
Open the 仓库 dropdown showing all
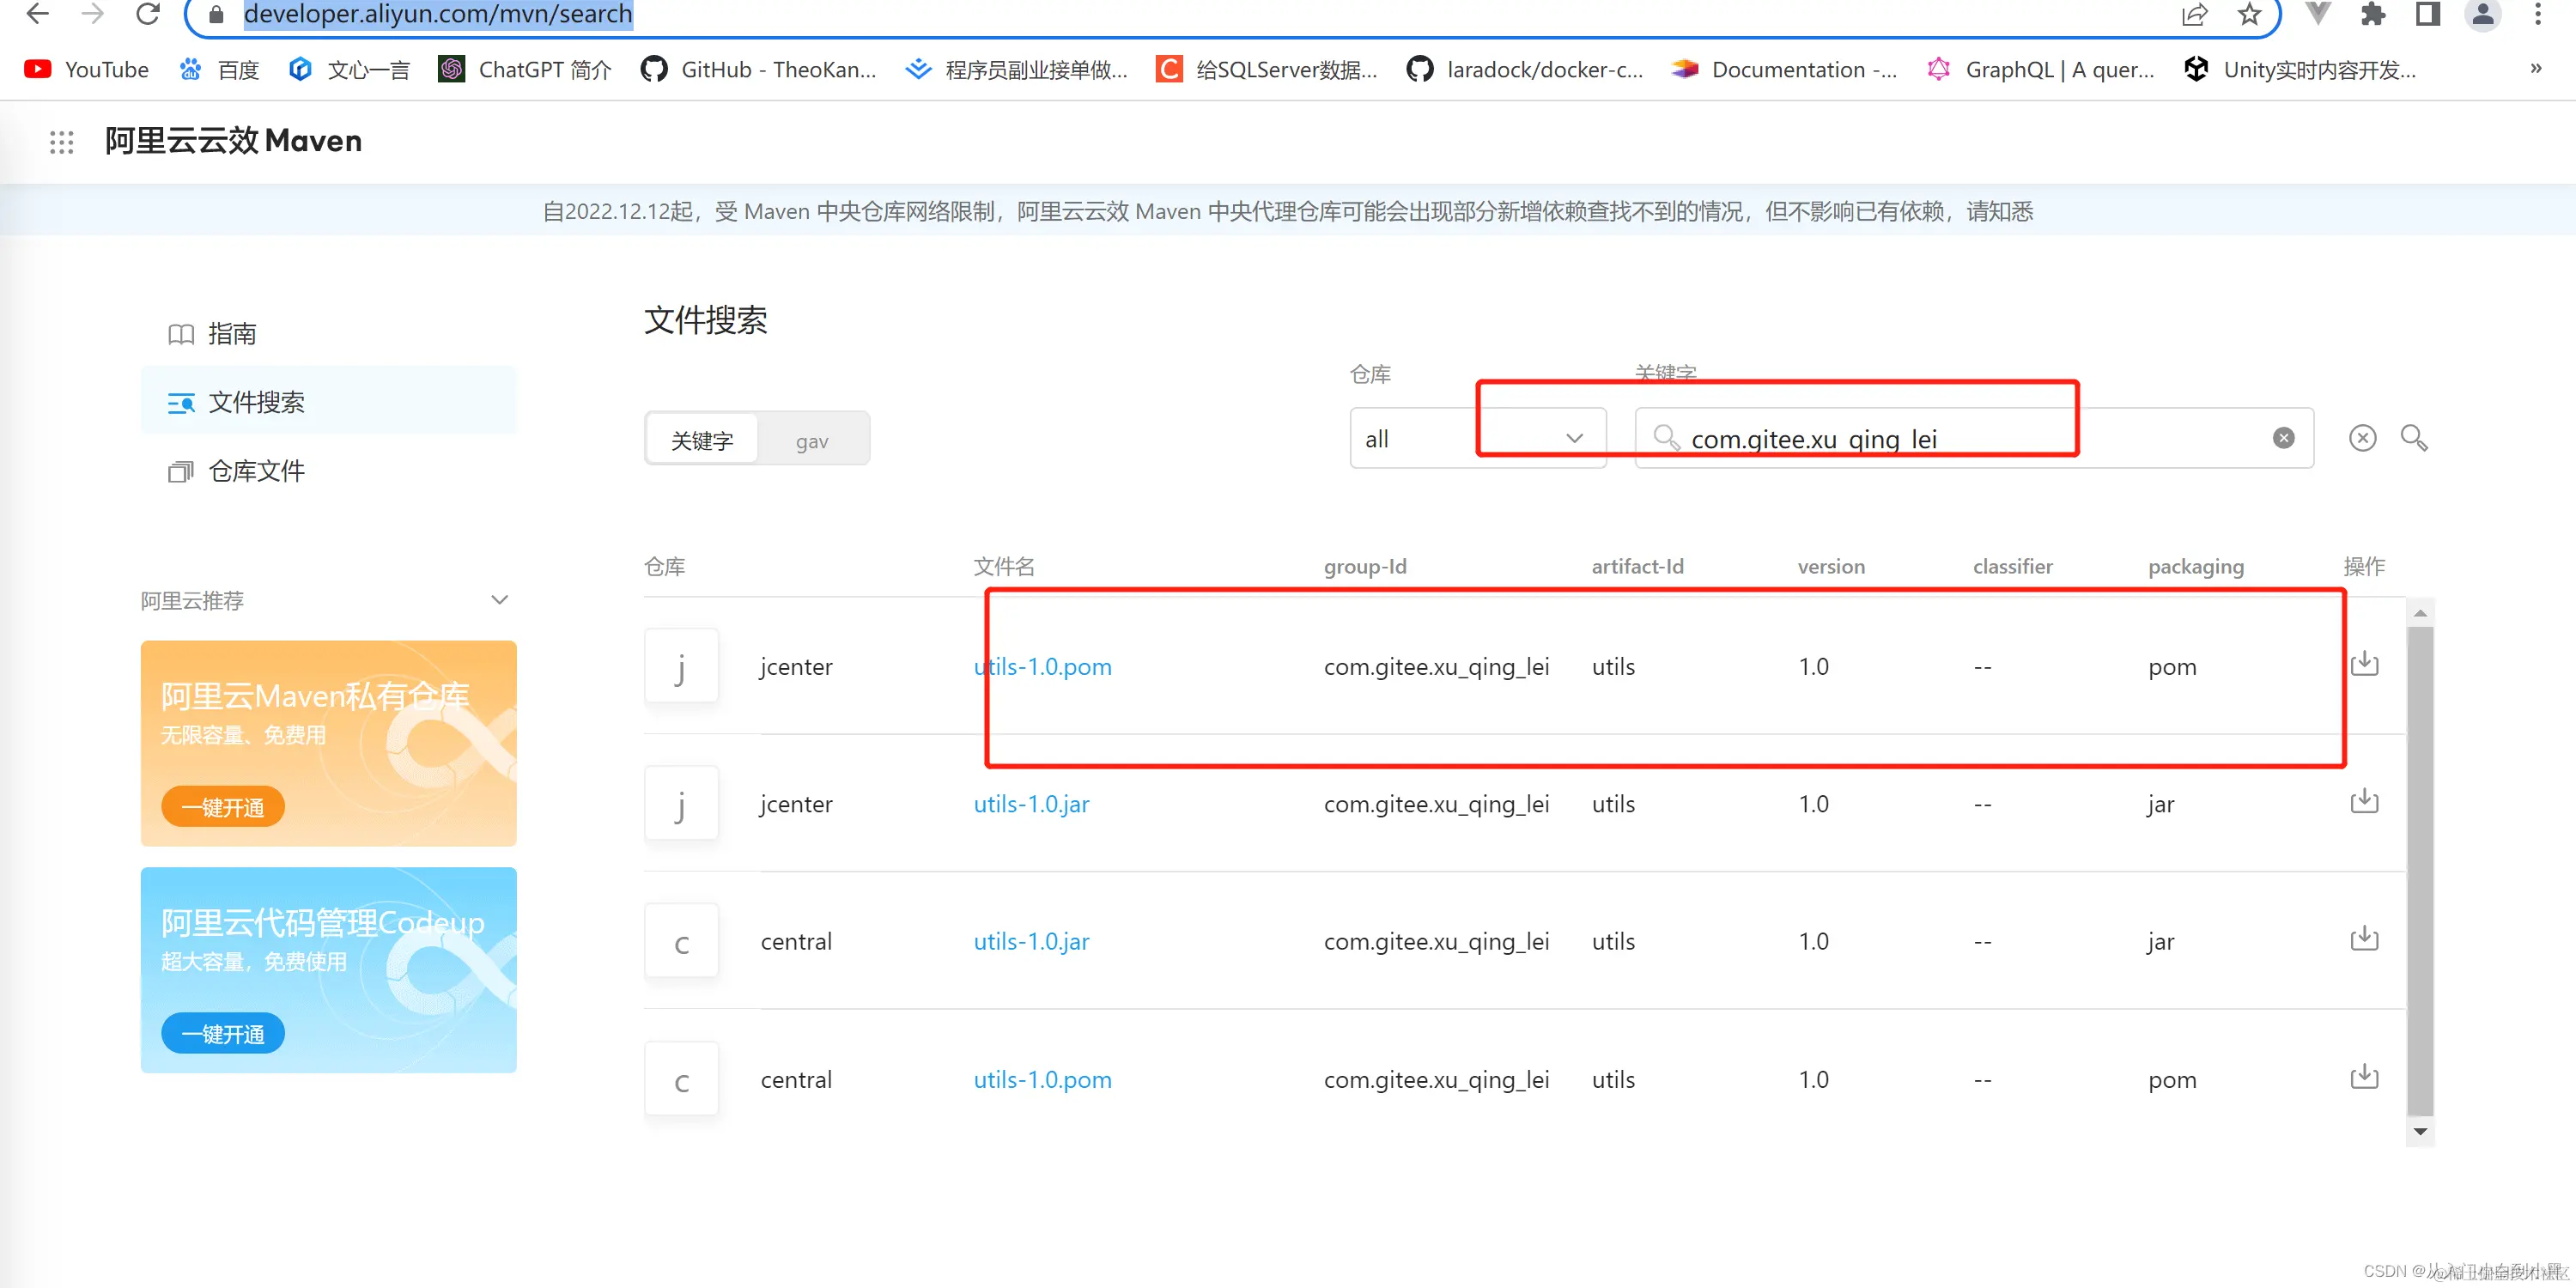[x=1478, y=438]
